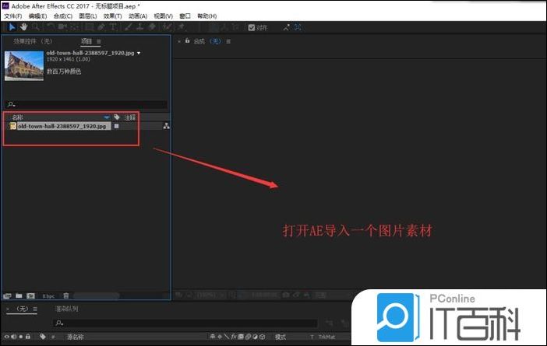The height and width of the screenshot is (346, 547).
Task: Select the Pan Behind anchor tool
Action: 75,27
